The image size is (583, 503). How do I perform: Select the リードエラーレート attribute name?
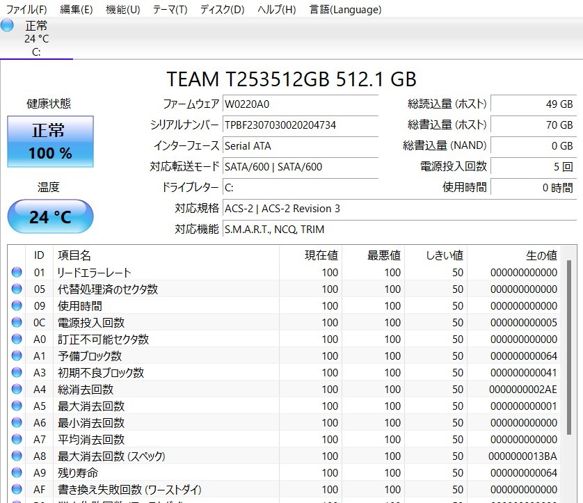pos(94,273)
